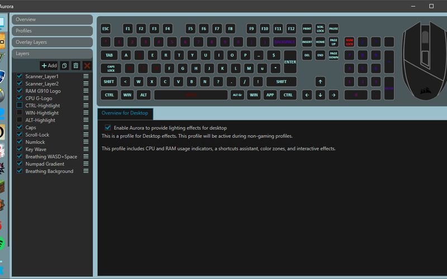Delete the layer with the red X icon
447x279 pixels.
(87, 66)
